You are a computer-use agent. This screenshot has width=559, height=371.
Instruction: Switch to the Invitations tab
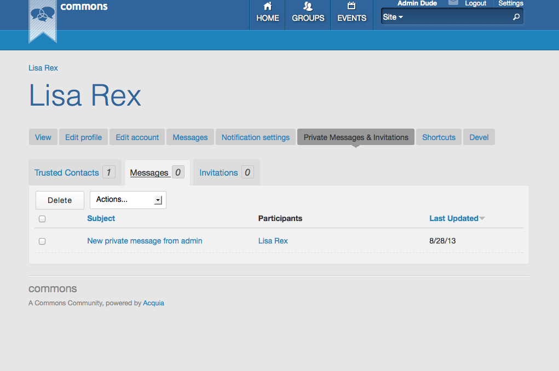click(x=218, y=173)
